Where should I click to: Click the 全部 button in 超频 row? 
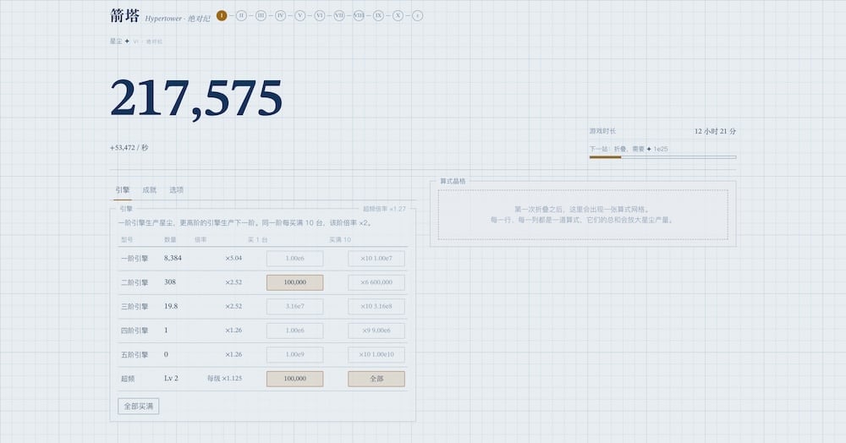376,379
